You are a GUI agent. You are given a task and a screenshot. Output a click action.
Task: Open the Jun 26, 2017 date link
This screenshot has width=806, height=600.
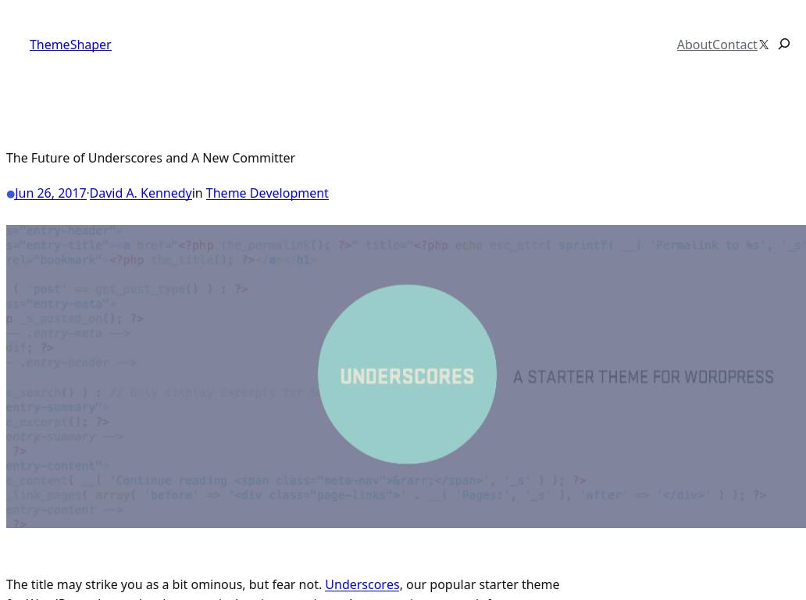[x=50, y=193]
